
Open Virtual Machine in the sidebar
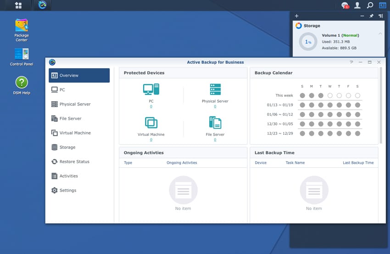79,133
